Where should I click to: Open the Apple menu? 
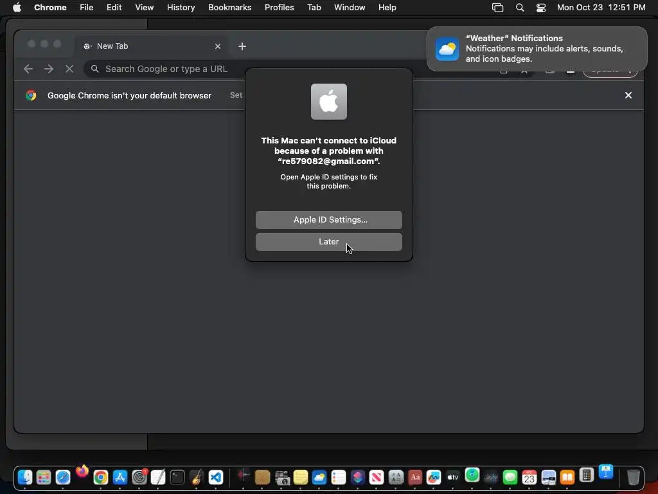[x=17, y=8]
